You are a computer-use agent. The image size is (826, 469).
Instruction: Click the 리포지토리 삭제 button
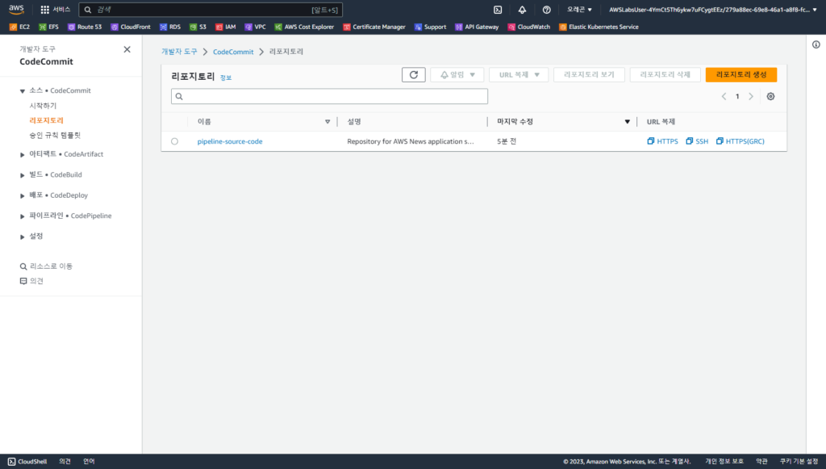(x=665, y=75)
